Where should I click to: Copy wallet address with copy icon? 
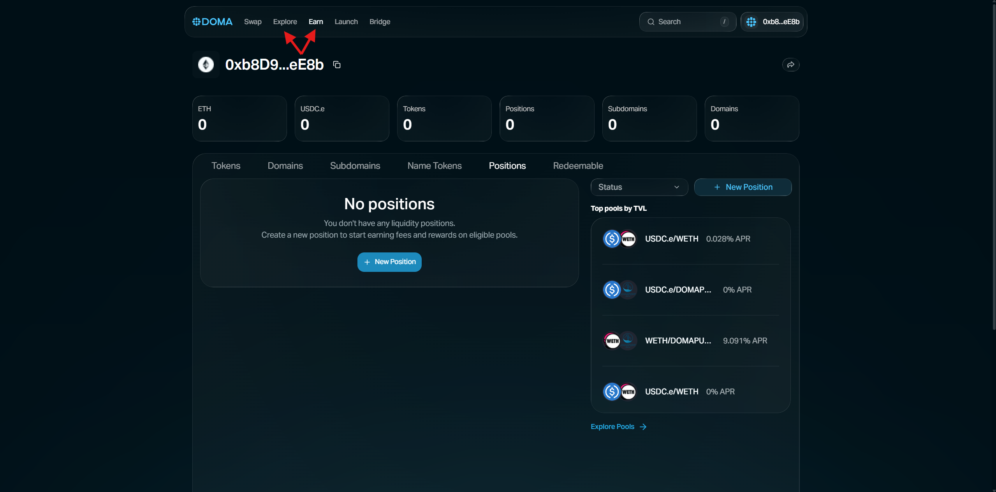[x=337, y=65]
